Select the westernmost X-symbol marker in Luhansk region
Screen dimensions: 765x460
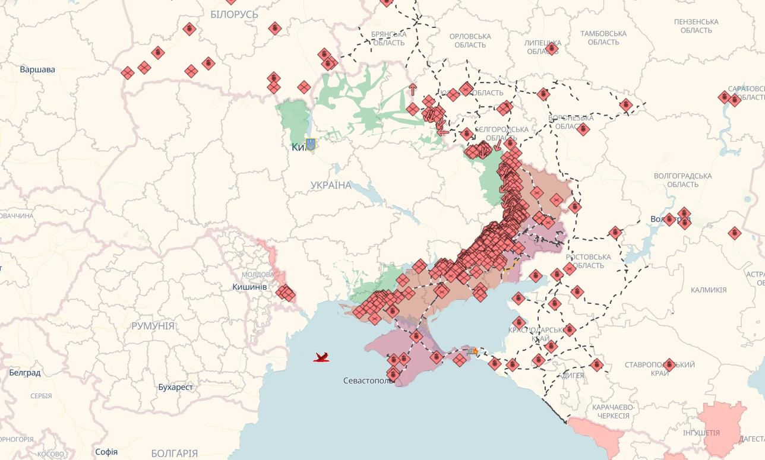537,192
